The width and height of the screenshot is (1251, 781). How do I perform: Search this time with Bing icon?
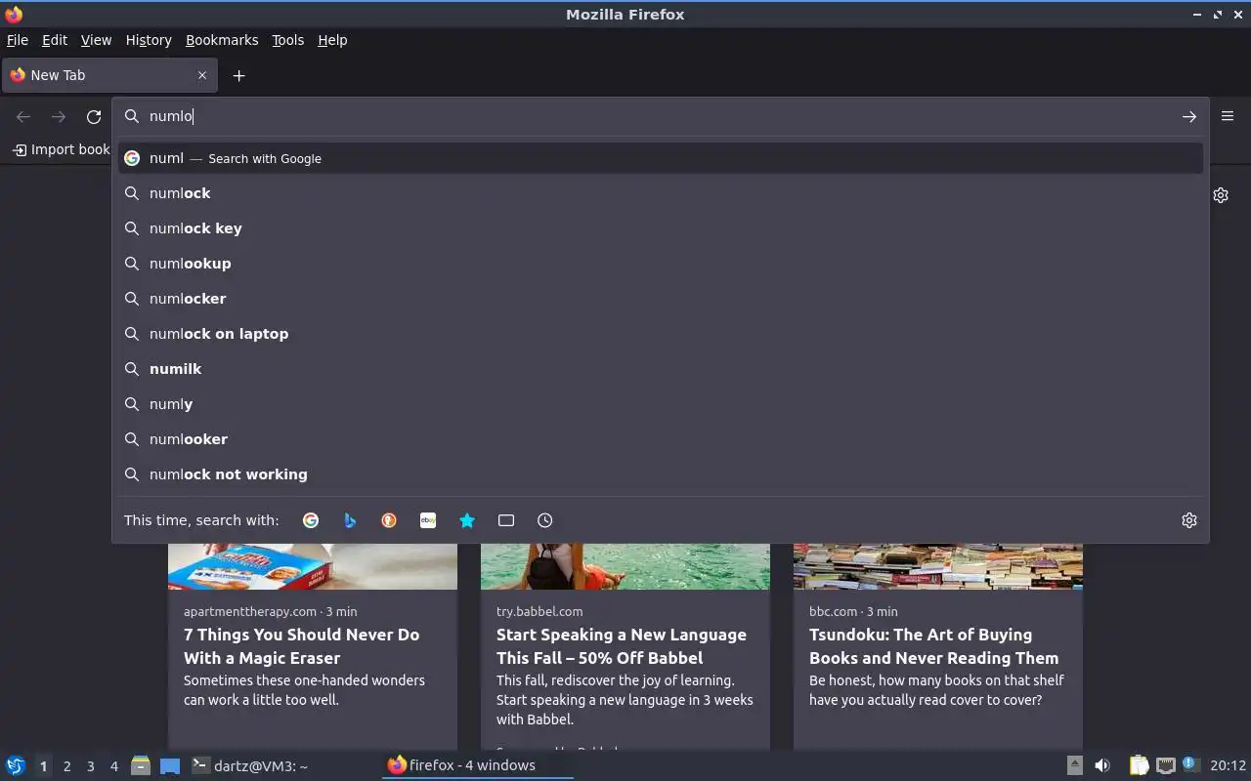[350, 520]
